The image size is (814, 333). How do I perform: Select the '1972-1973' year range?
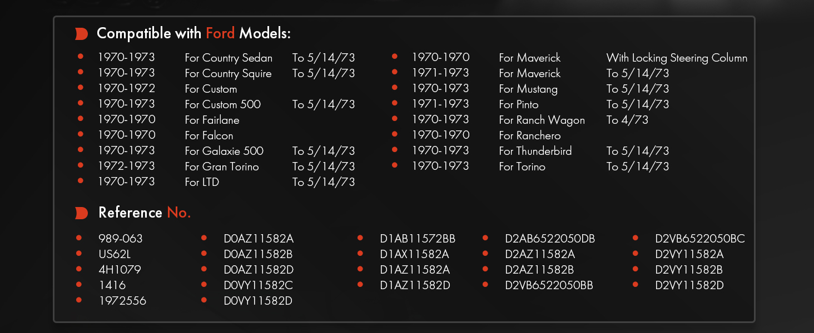click(126, 166)
